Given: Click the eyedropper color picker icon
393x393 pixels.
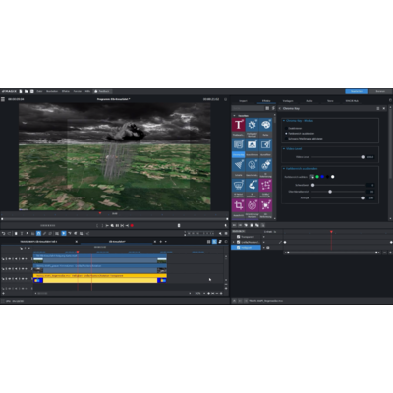Looking at the screenshot, I should 312,177.
